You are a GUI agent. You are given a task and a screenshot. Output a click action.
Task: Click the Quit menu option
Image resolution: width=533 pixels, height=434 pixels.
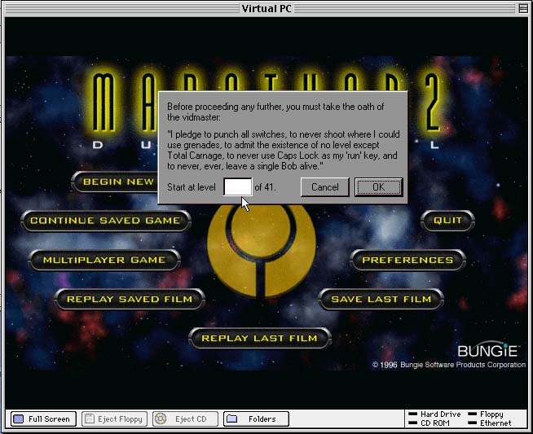pyautogui.click(x=447, y=221)
